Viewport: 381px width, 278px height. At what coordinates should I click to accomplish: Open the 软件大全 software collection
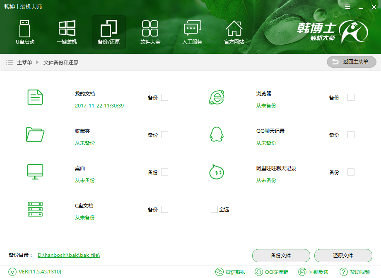pos(150,32)
